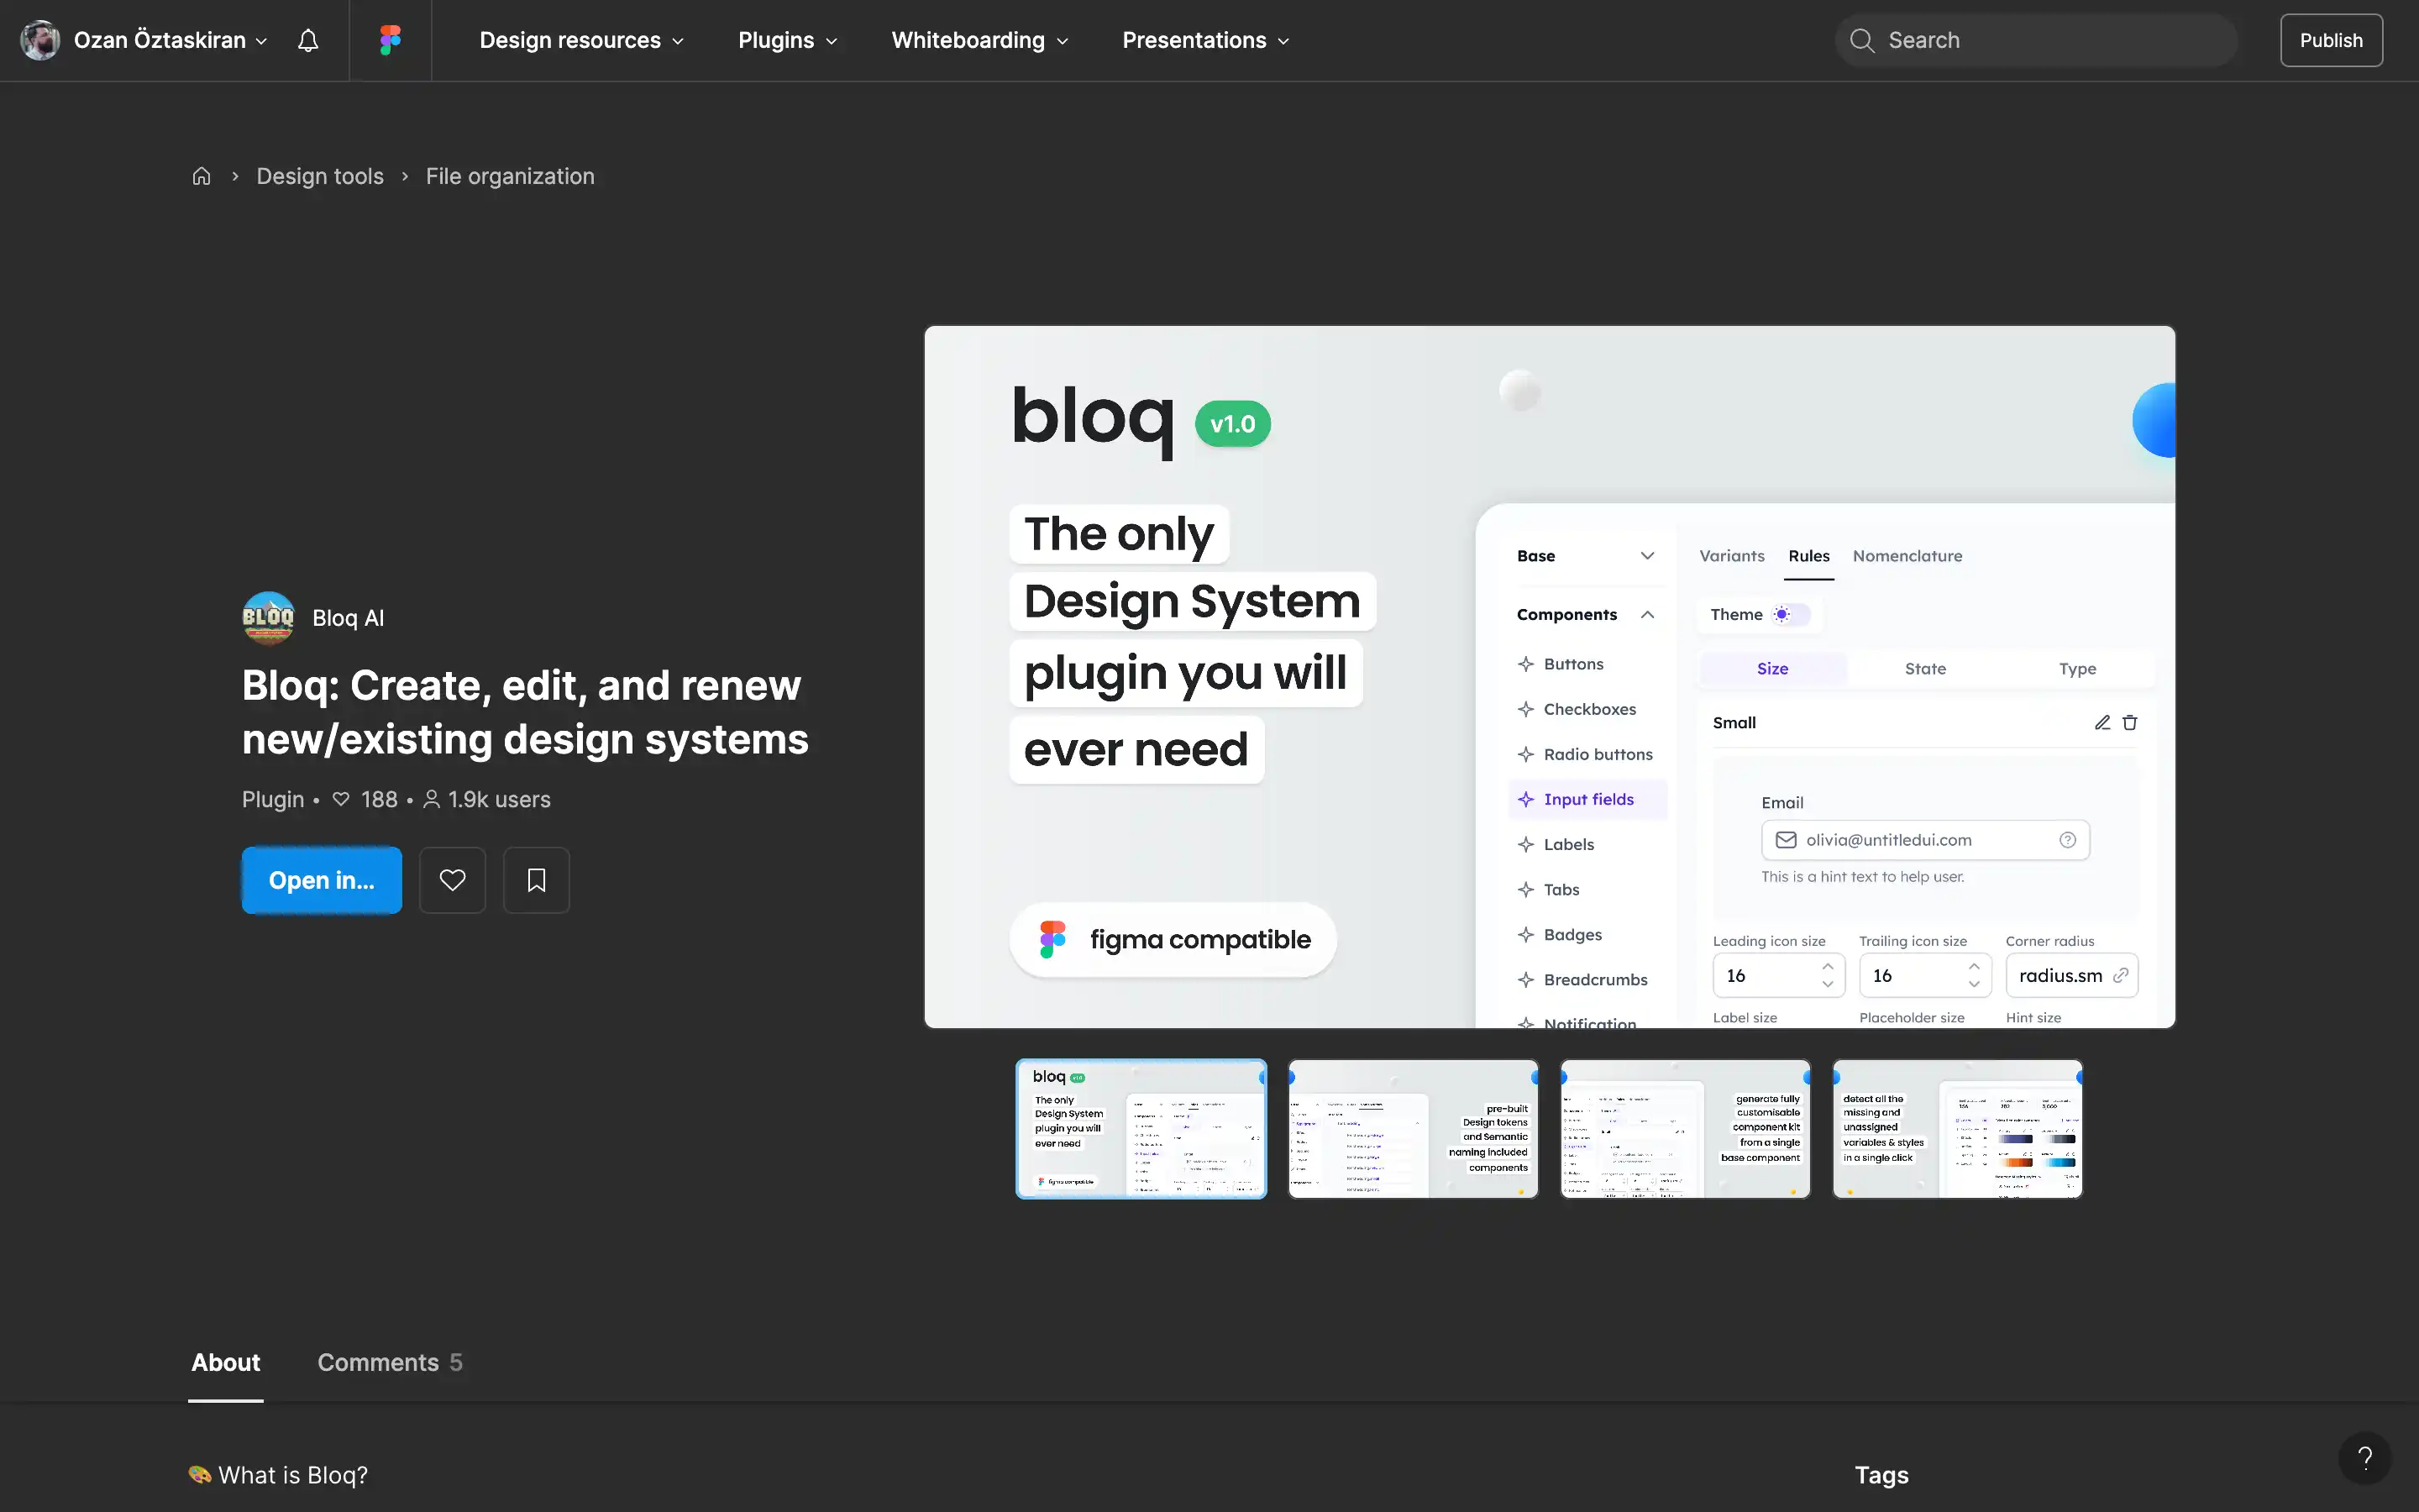Click the Figma logo icon
Image resolution: width=2419 pixels, height=1512 pixels.
390,40
